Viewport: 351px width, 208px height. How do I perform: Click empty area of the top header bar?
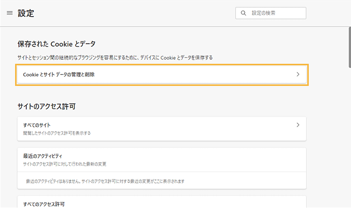[151, 13]
